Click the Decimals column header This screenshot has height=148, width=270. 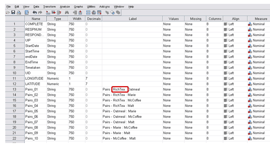click(x=94, y=19)
